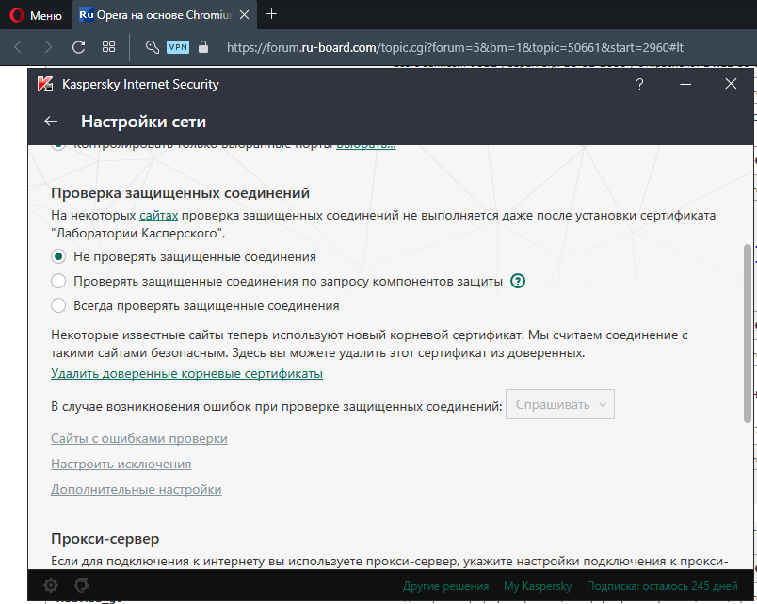This screenshot has height=604, width=757.
Task: Switch to the Opera на основе Chromium tab
Action: pos(164,15)
